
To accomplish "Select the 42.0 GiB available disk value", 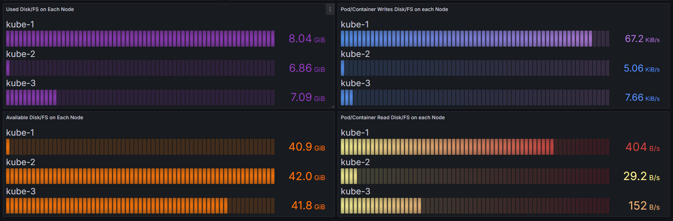I will click(x=307, y=177).
